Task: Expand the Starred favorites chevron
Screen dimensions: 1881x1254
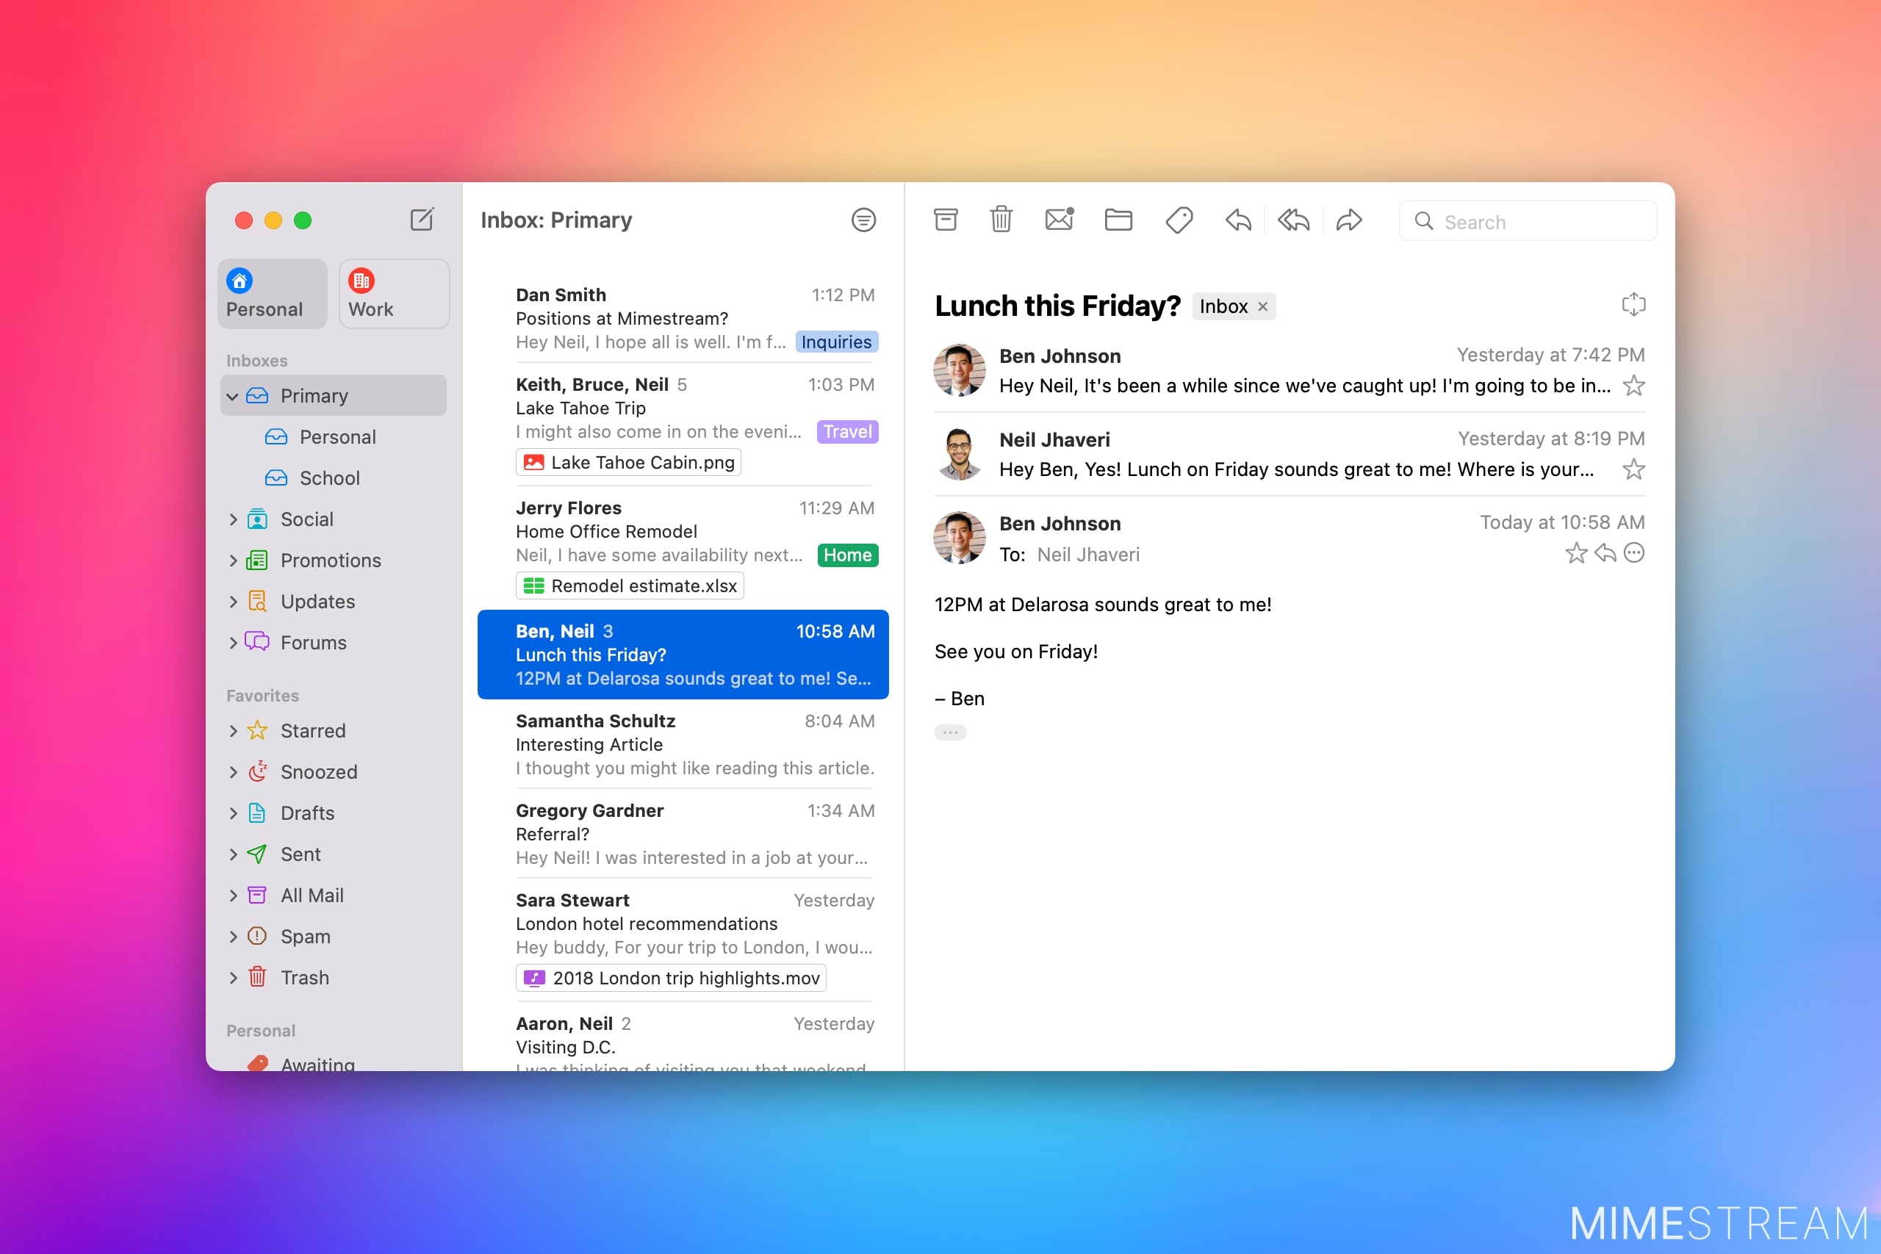Action: click(x=233, y=731)
